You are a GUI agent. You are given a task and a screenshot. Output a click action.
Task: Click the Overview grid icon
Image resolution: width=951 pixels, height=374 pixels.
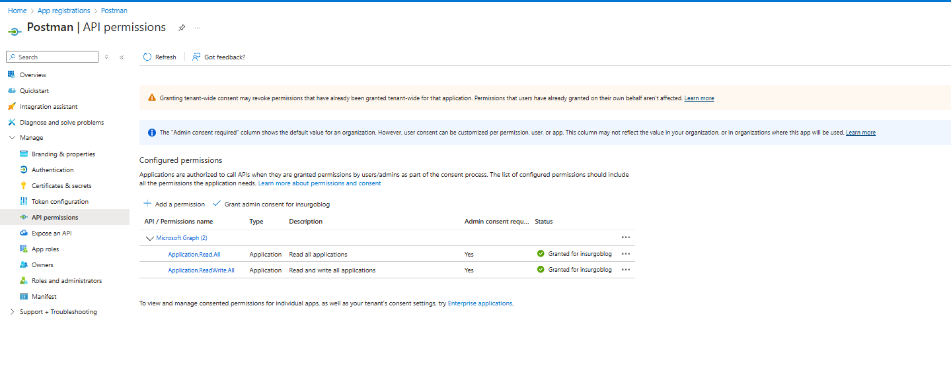(11, 75)
